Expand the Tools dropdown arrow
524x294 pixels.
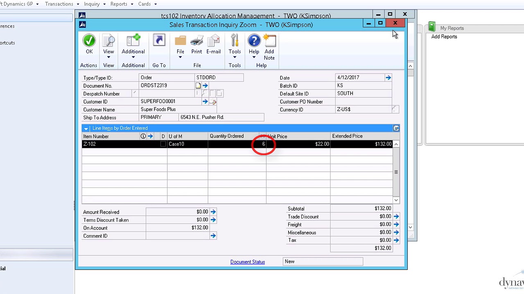[x=235, y=57]
